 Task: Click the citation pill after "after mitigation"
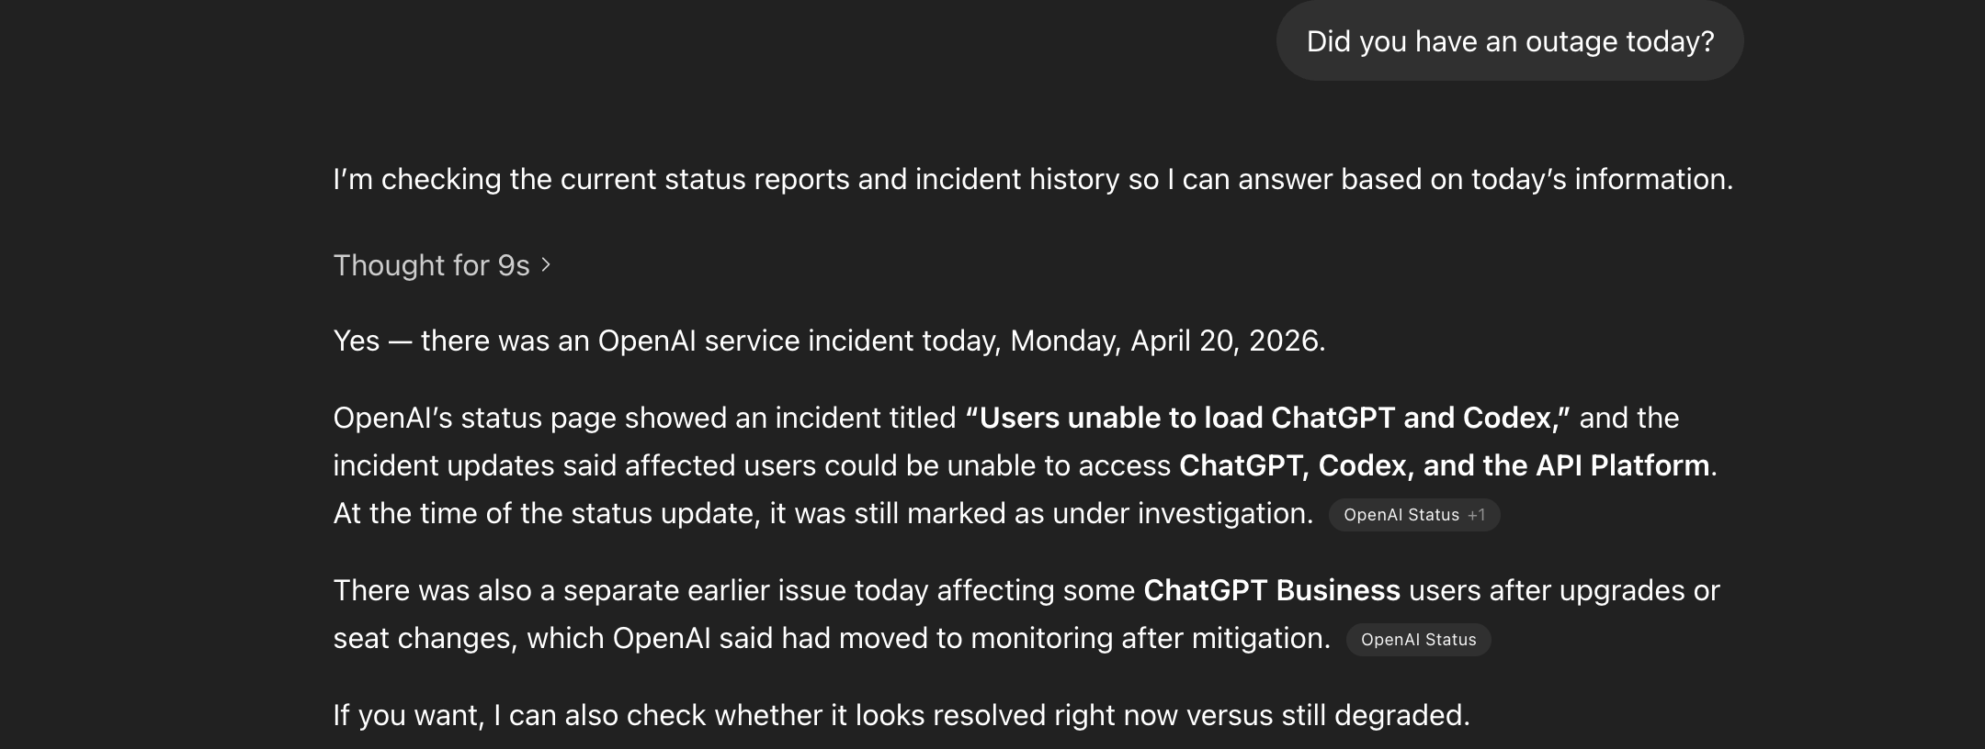(1417, 640)
